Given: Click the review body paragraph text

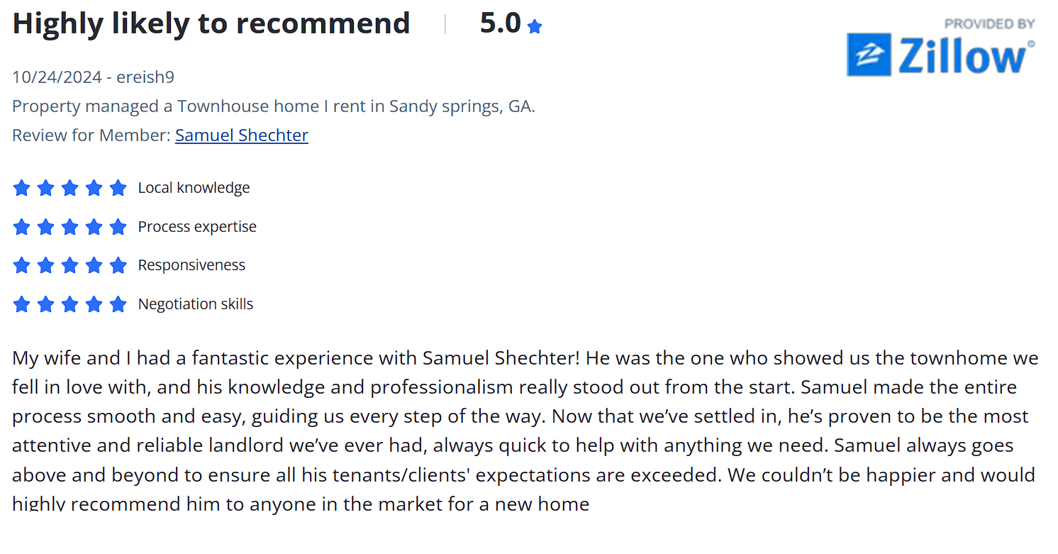Looking at the screenshot, I should [x=525, y=431].
